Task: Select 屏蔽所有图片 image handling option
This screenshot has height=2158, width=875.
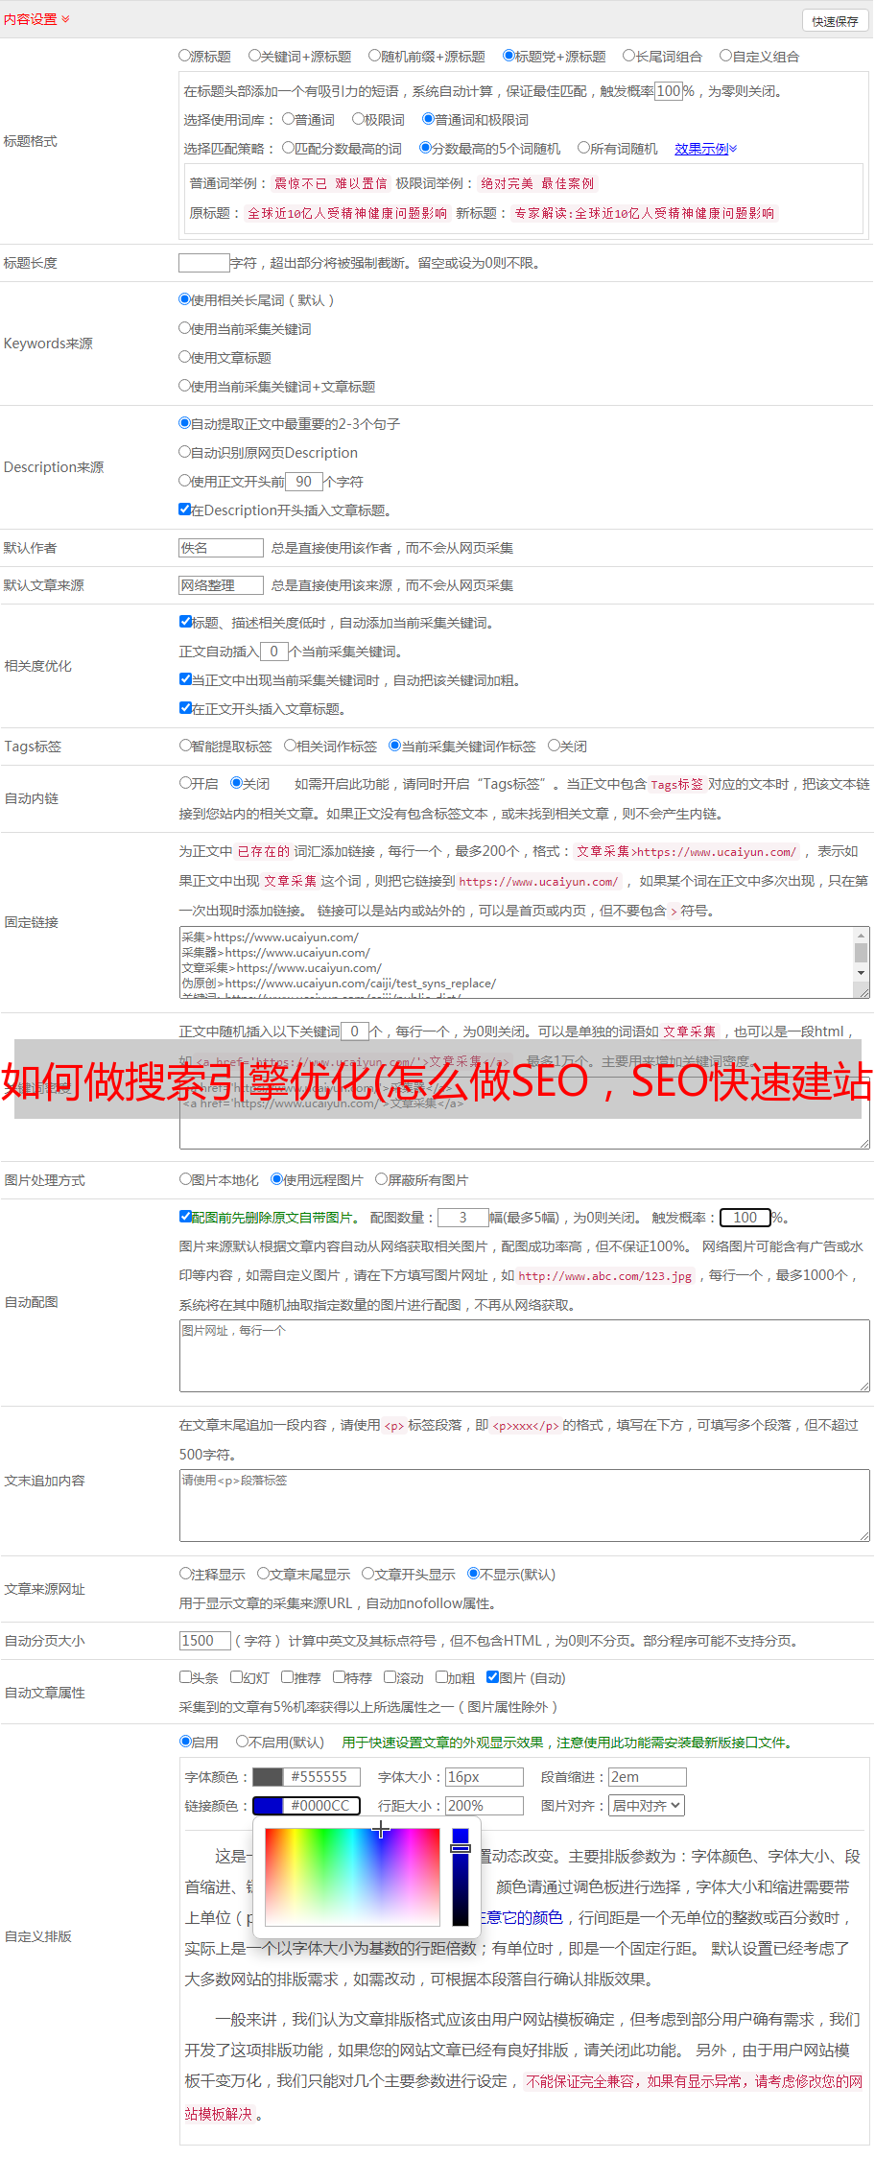Action: point(381,1179)
